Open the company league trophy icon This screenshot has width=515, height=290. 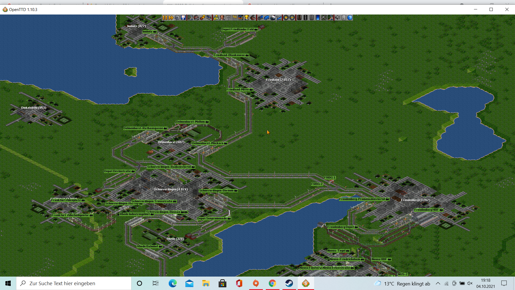[247, 18]
